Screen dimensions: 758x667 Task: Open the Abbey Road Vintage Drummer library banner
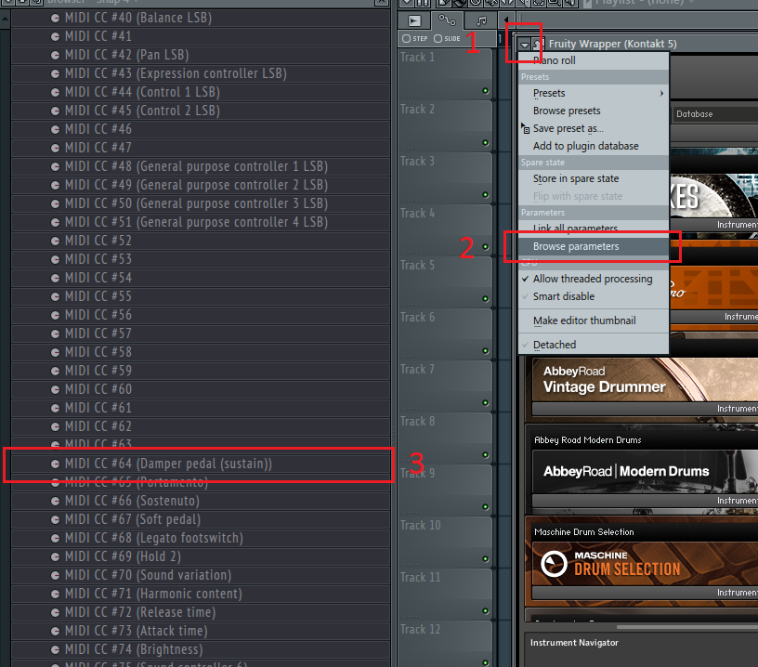click(x=645, y=379)
